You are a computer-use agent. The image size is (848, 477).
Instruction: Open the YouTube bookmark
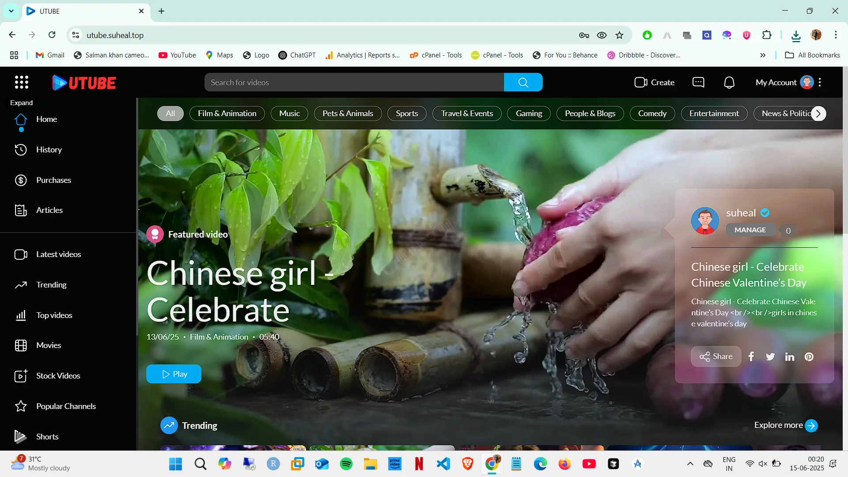click(x=177, y=55)
